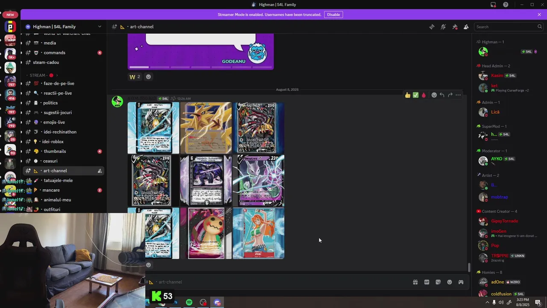Open Add Reaction emoji picker in message toolbar
547x308 pixels.
(434, 95)
